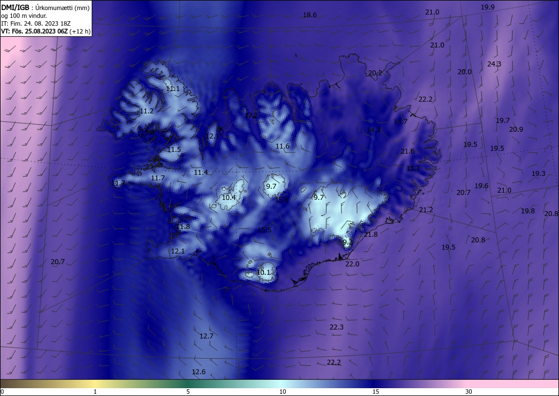Click the 20.9 value on the map
This screenshot has width=559, height=396.
pyautogui.click(x=516, y=129)
